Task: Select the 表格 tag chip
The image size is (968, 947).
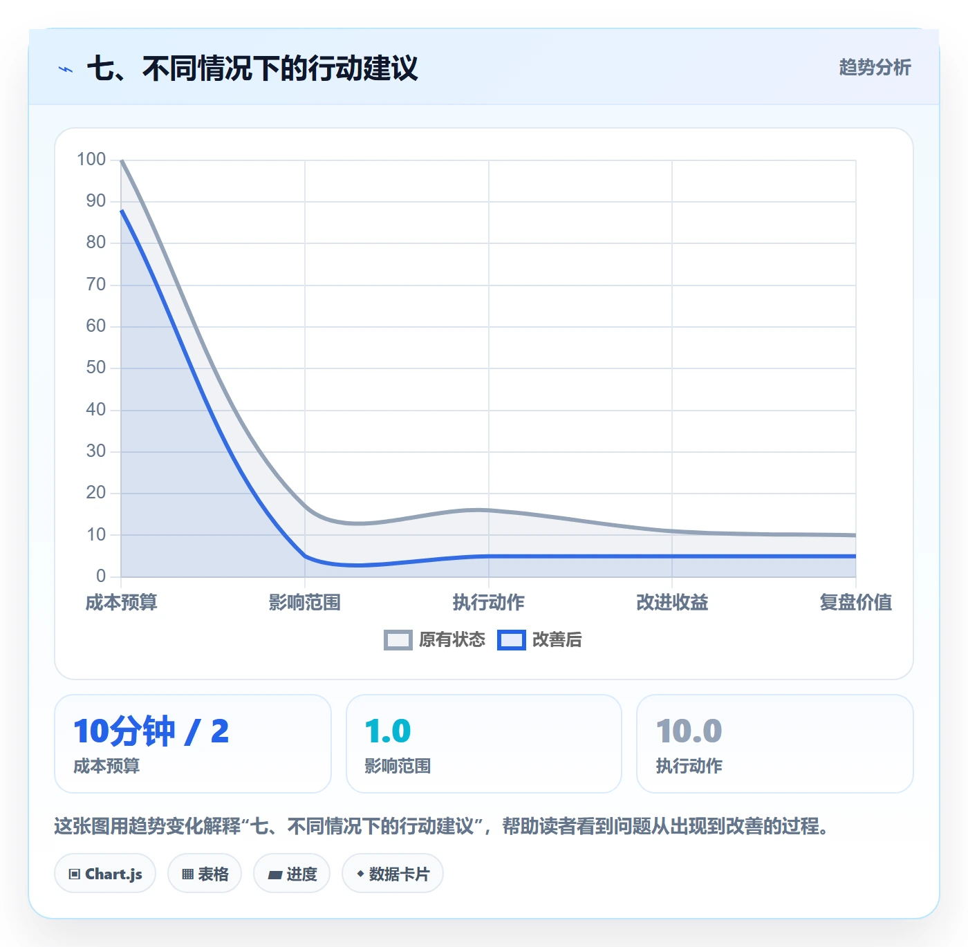Action: [x=205, y=874]
